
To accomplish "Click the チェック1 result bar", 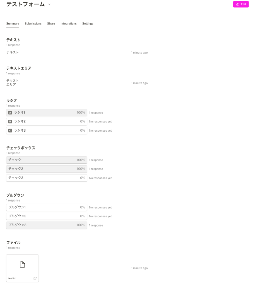I will (47, 160).
